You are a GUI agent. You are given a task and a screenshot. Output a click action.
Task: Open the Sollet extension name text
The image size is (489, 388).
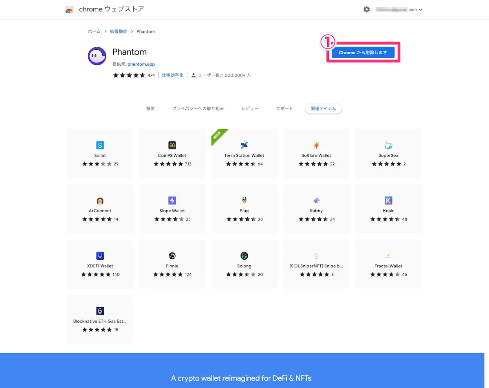point(100,155)
